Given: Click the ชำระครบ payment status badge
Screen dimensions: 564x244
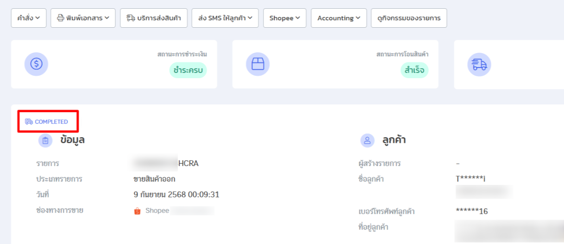Looking at the screenshot, I should tap(188, 70).
